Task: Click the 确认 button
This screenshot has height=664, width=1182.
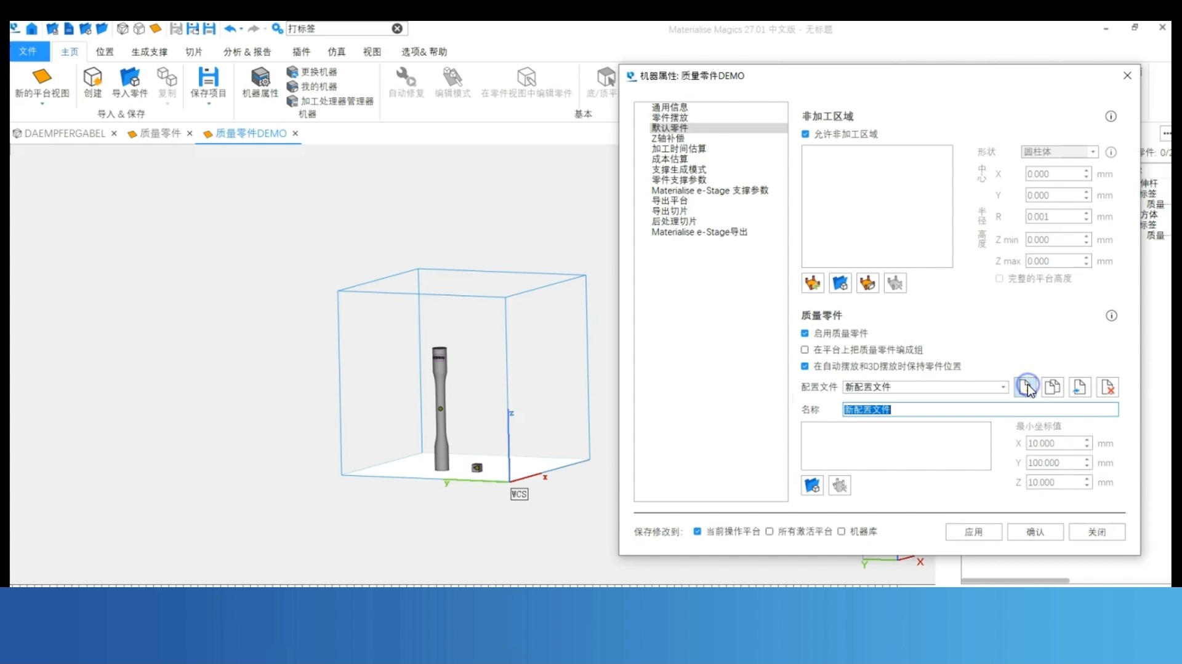Action: click(x=1035, y=532)
